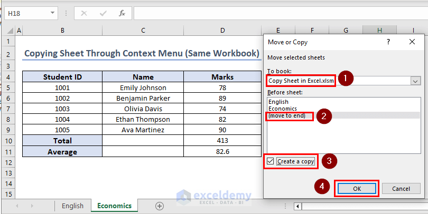Viewport: 428px width, 214px height.
Task: Click the Insert Function fx icon
Action: 122,13
